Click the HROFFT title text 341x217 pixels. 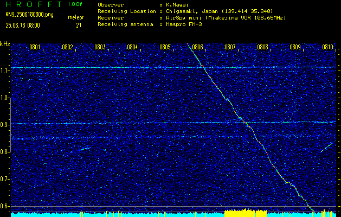(x=34, y=4)
